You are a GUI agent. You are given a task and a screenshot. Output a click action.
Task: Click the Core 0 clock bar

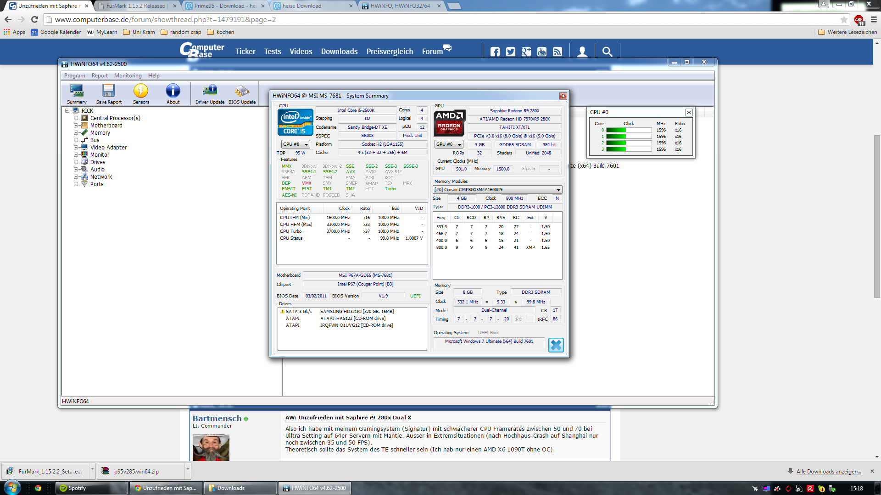coord(629,130)
